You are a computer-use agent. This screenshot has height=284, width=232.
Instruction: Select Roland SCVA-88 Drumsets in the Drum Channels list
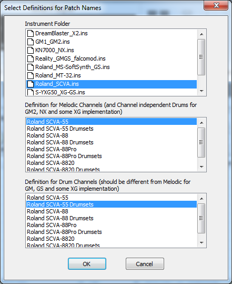pyautogui.click(x=60, y=218)
